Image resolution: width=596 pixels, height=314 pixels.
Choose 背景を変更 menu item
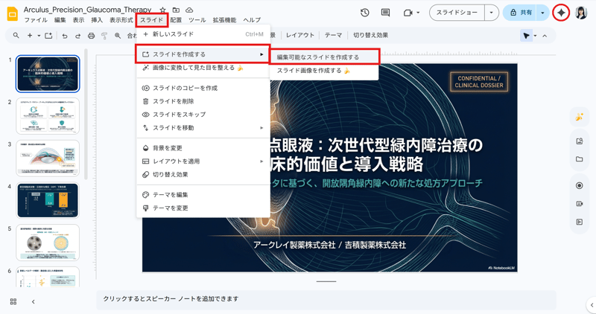tap(203, 148)
